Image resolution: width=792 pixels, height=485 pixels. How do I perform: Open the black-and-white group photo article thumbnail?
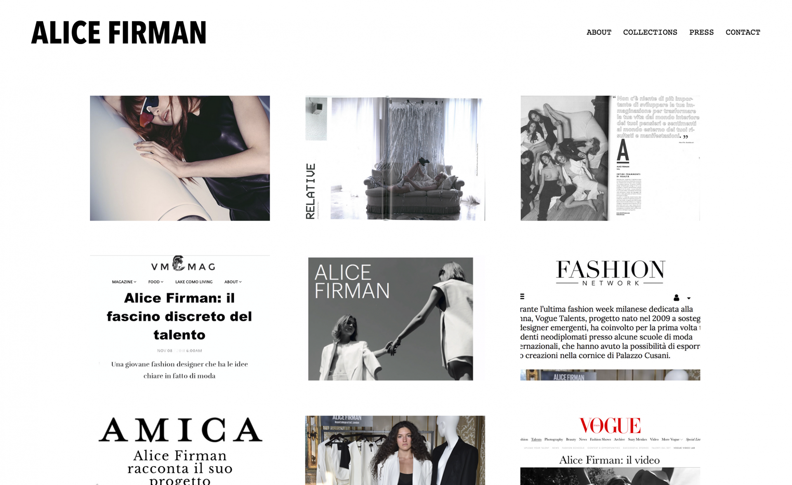tap(610, 158)
